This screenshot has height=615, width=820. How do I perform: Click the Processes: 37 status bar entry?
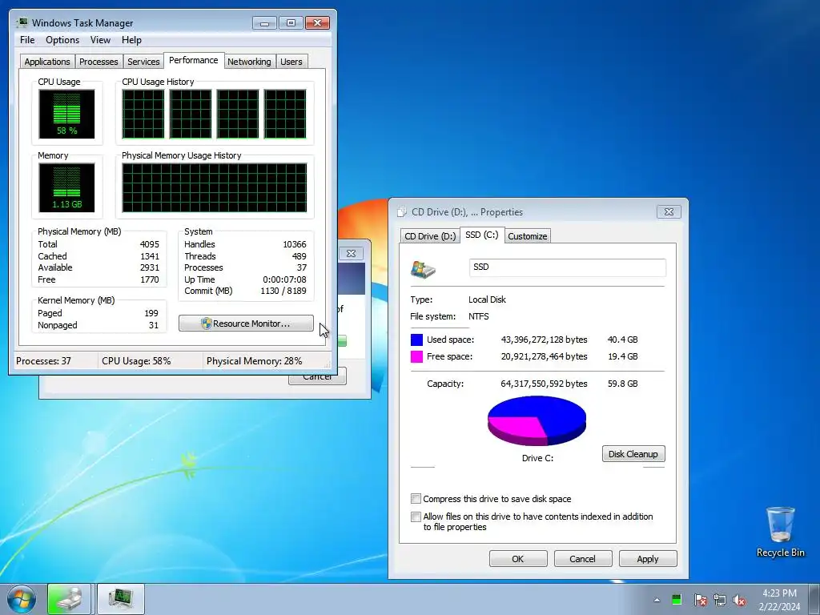[x=43, y=361]
